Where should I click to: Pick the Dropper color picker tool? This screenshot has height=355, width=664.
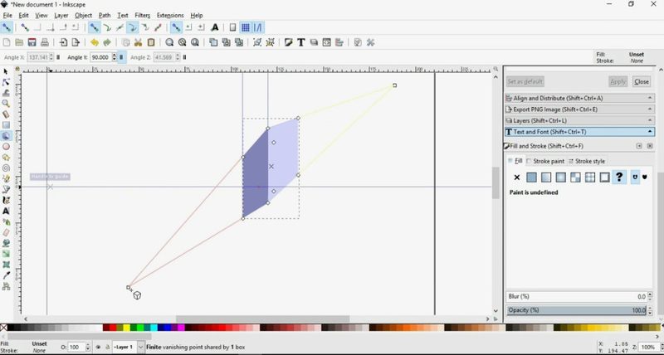[x=6, y=275]
